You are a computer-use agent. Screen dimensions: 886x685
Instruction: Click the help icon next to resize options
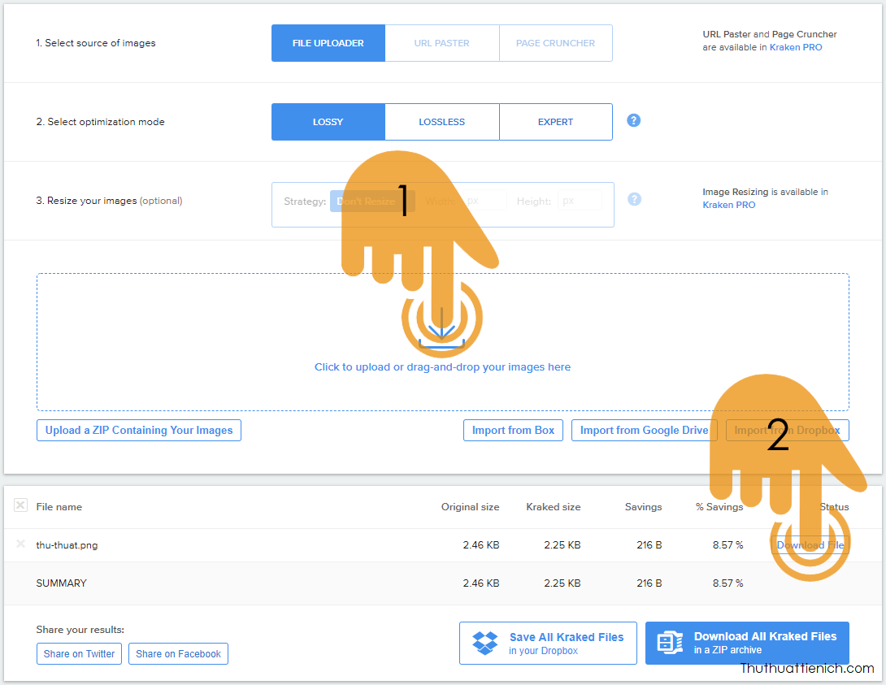point(634,199)
